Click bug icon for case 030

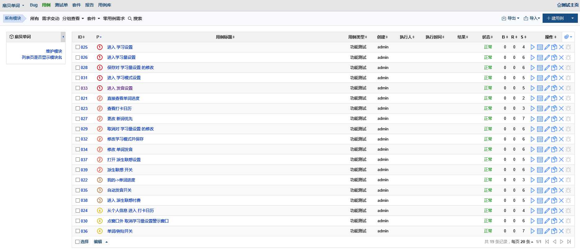(x=568, y=221)
